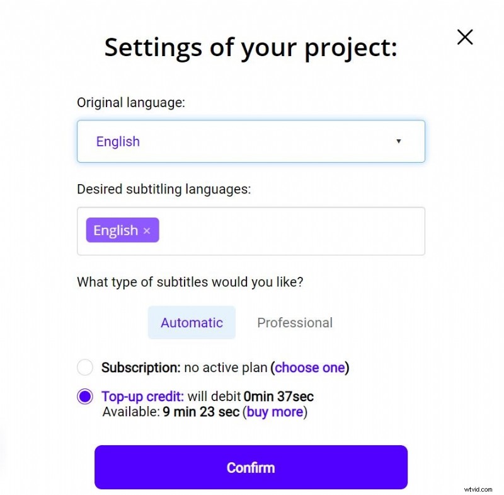The width and height of the screenshot is (504, 495).
Task: Expand the English language selector
Action: (x=252, y=141)
